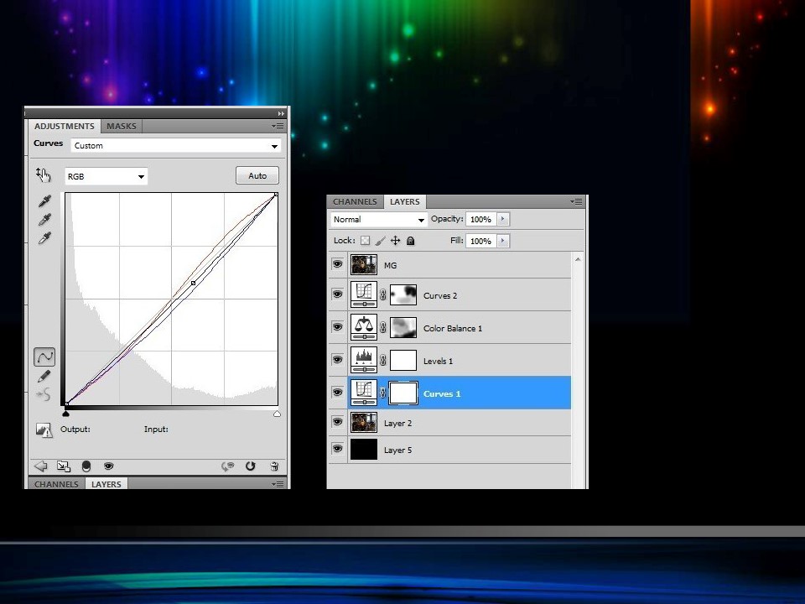Click the Curves 2 adjustment icon

click(x=364, y=294)
